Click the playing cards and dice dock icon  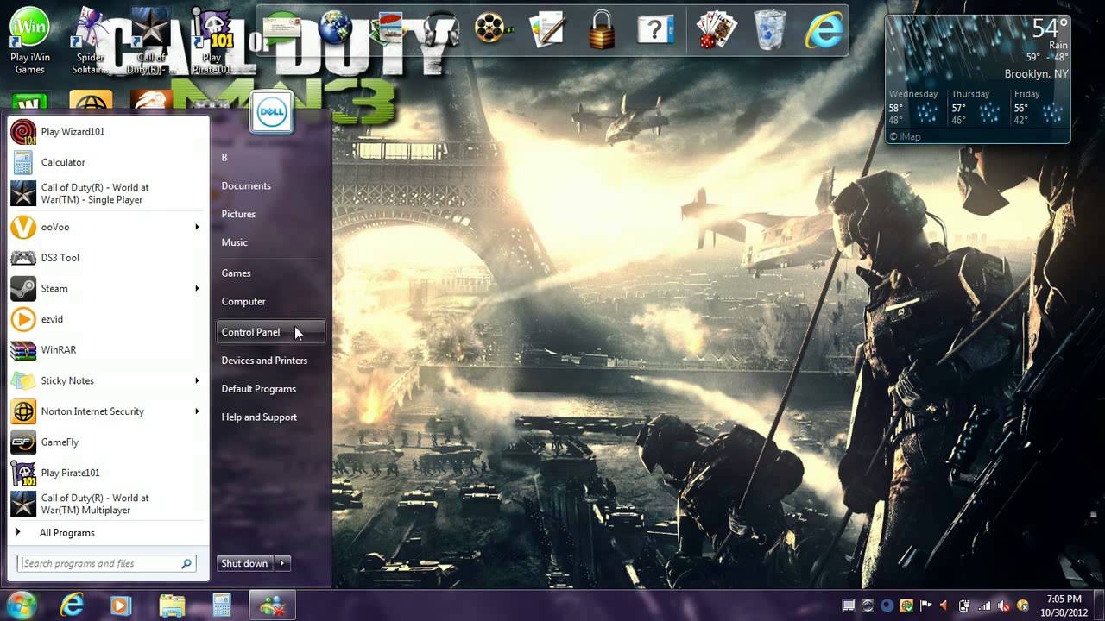tap(717, 30)
